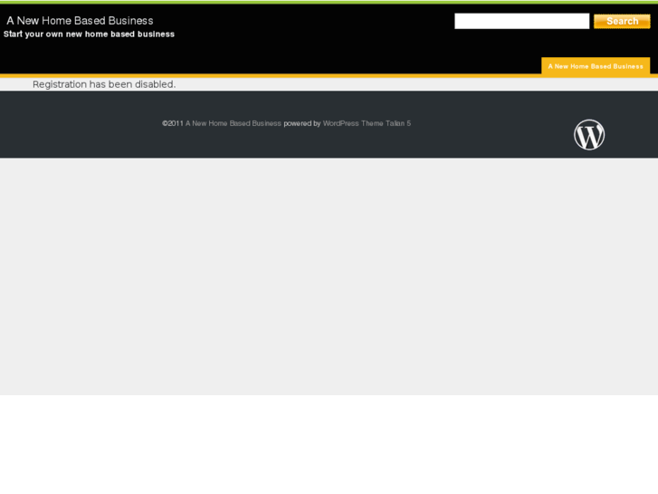Open footer link 'A New Home Based Business'
The width and height of the screenshot is (658, 494).
(234, 123)
